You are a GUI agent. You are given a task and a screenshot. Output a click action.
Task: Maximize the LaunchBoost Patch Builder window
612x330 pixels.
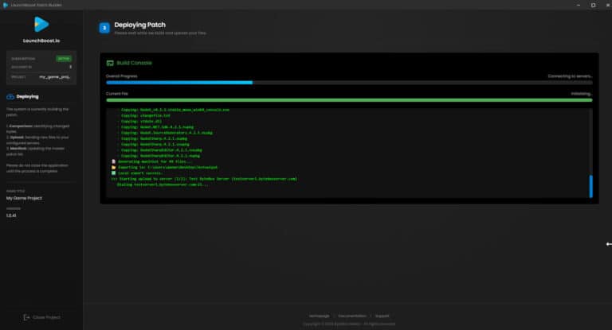(x=593, y=5)
